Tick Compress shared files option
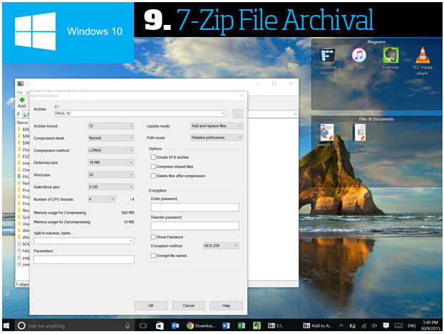 (x=153, y=167)
